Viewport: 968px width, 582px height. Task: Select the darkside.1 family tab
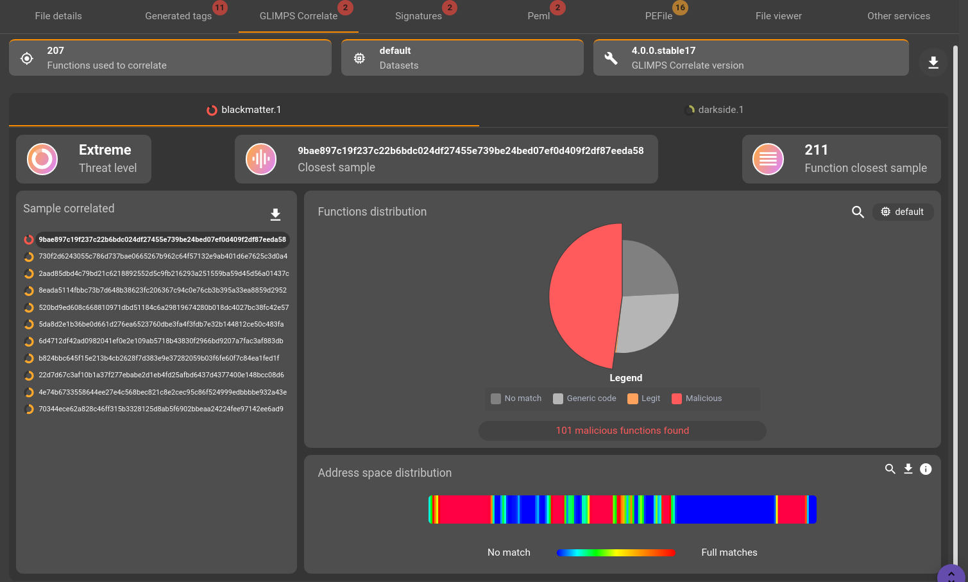click(713, 110)
